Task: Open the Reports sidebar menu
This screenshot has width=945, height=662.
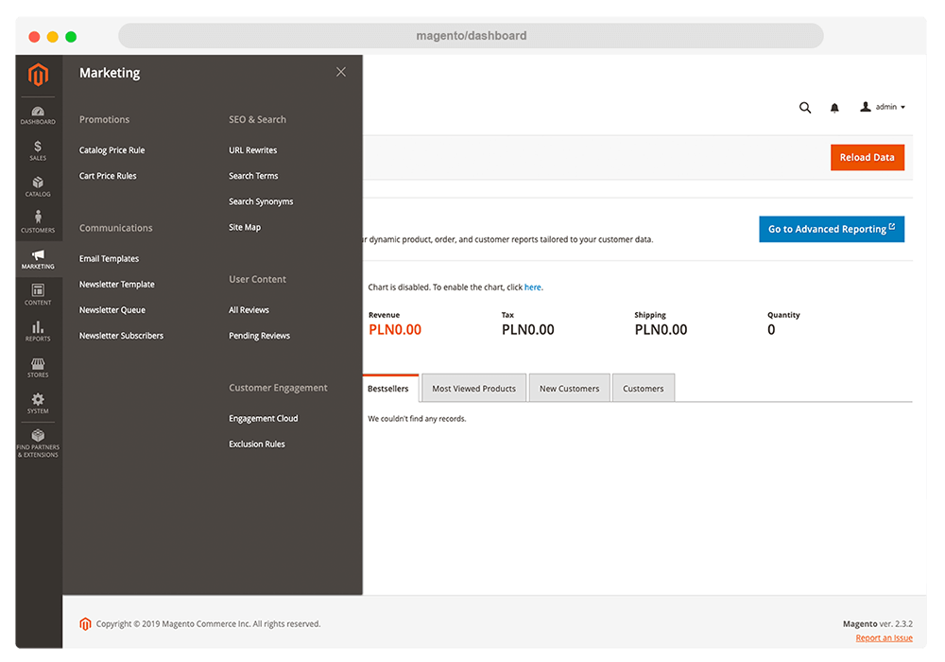Action: pyautogui.click(x=38, y=331)
